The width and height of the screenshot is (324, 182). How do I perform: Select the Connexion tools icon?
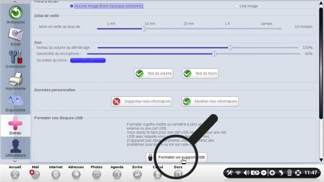(x=15, y=59)
